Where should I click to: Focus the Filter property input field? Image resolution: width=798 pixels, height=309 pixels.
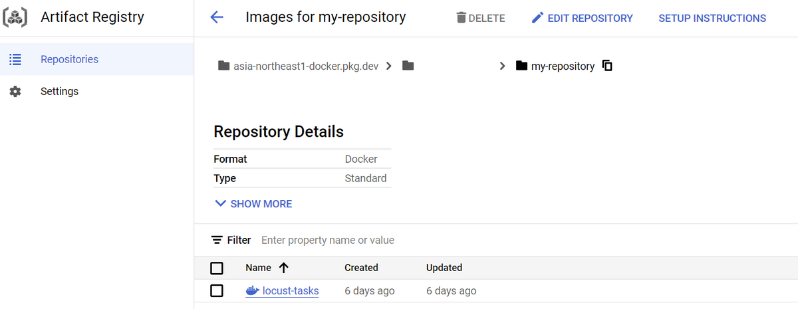(x=328, y=240)
